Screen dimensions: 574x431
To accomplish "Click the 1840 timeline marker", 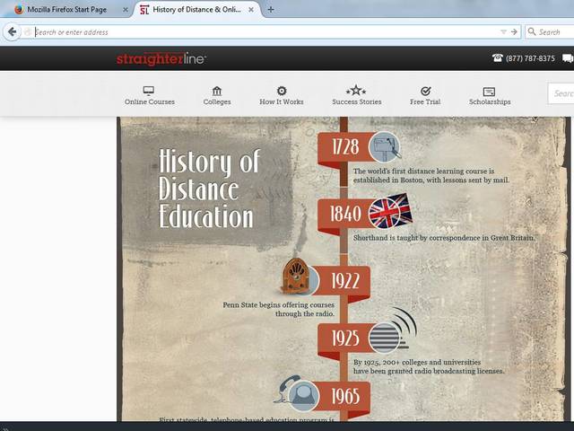I will (345, 214).
